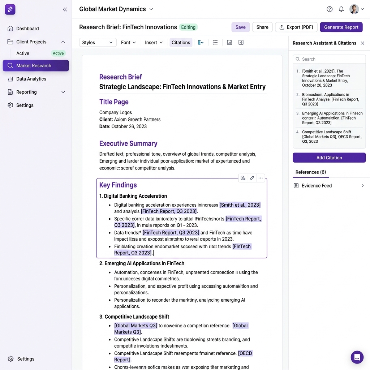Collapse the Client Projects section chevron
Viewport: 370px width, 370px height.
tap(63, 42)
